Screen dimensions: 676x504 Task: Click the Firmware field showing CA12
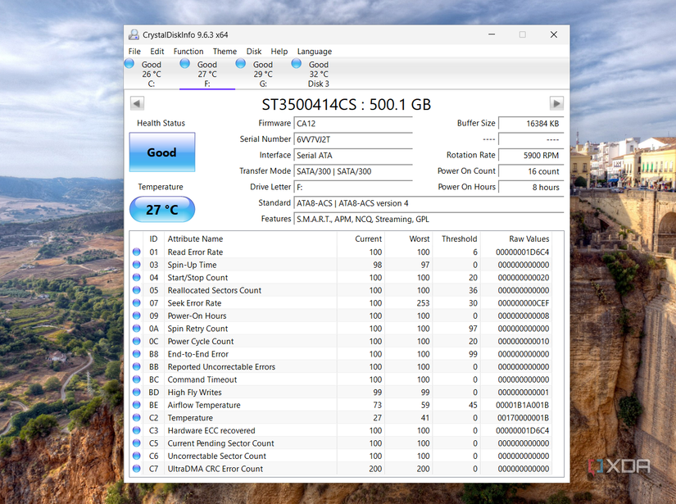(353, 123)
